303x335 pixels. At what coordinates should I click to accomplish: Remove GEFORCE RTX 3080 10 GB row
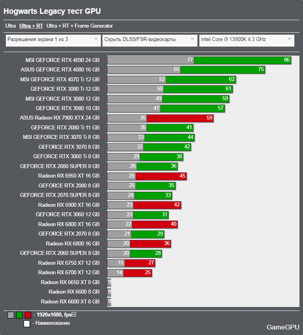point(102,109)
